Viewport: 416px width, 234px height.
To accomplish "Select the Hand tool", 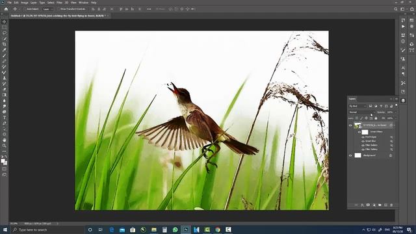I will [5, 140].
